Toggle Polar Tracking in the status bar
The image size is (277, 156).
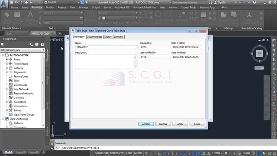pos(164,153)
